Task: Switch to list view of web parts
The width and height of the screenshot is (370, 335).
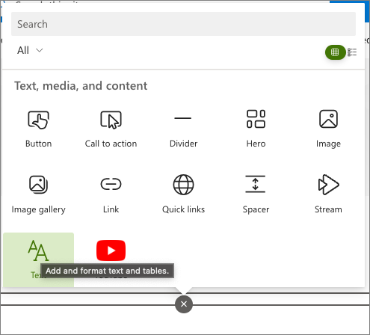Action: [352, 52]
